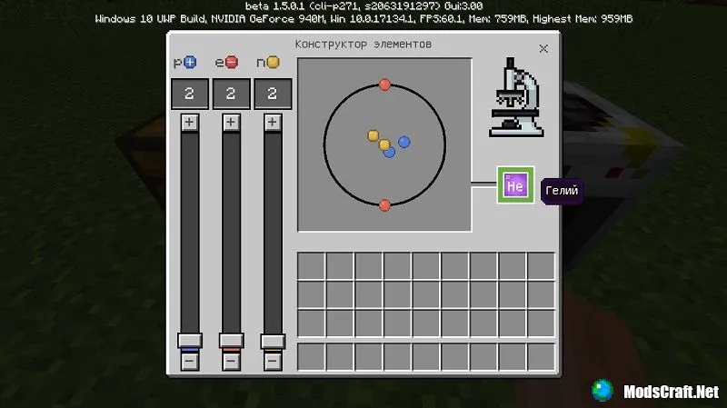Click the neutron count value field
727x408 pixels.
(273, 94)
